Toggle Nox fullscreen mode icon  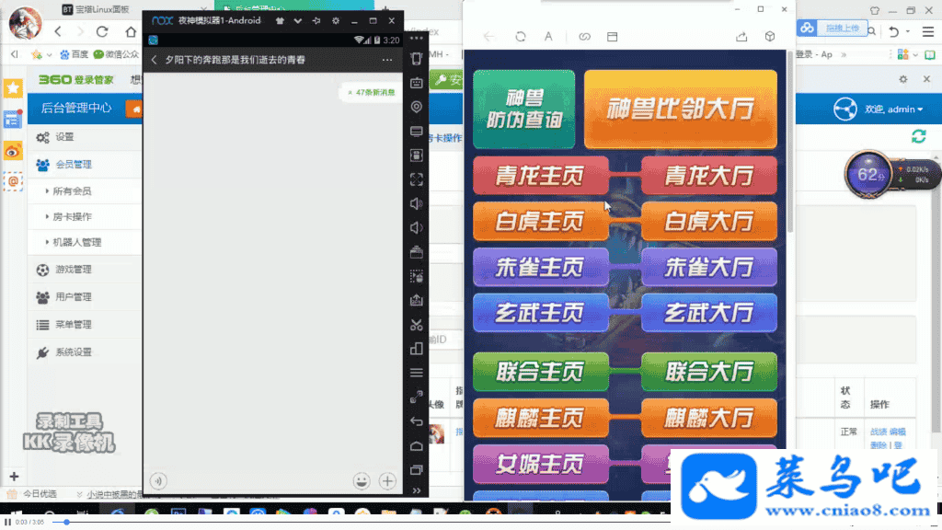[416, 179]
